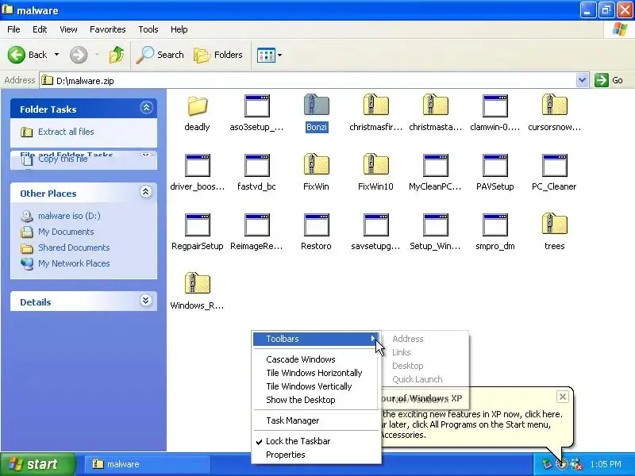
Task: Click the Go button
Action: pos(610,80)
